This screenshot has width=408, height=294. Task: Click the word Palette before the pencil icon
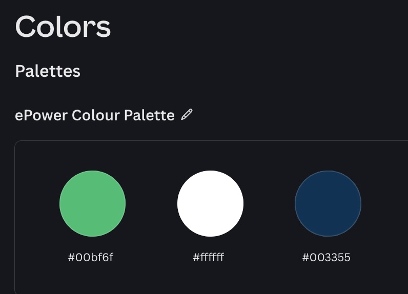click(149, 115)
